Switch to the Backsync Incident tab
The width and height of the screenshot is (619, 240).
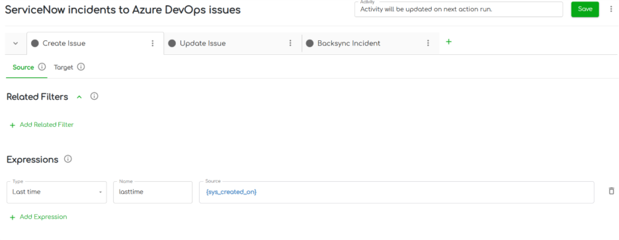click(x=370, y=44)
